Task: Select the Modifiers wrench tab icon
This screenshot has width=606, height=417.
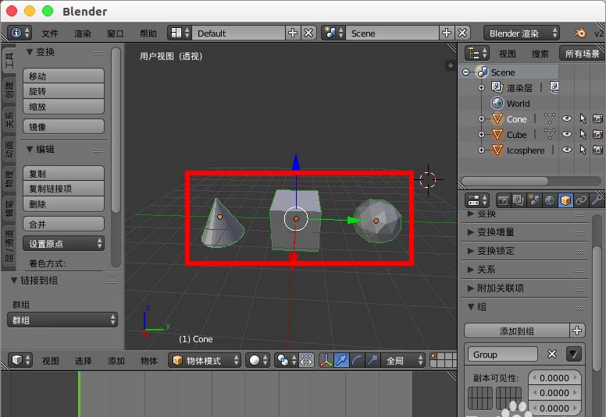Action: (x=597, y=200)
